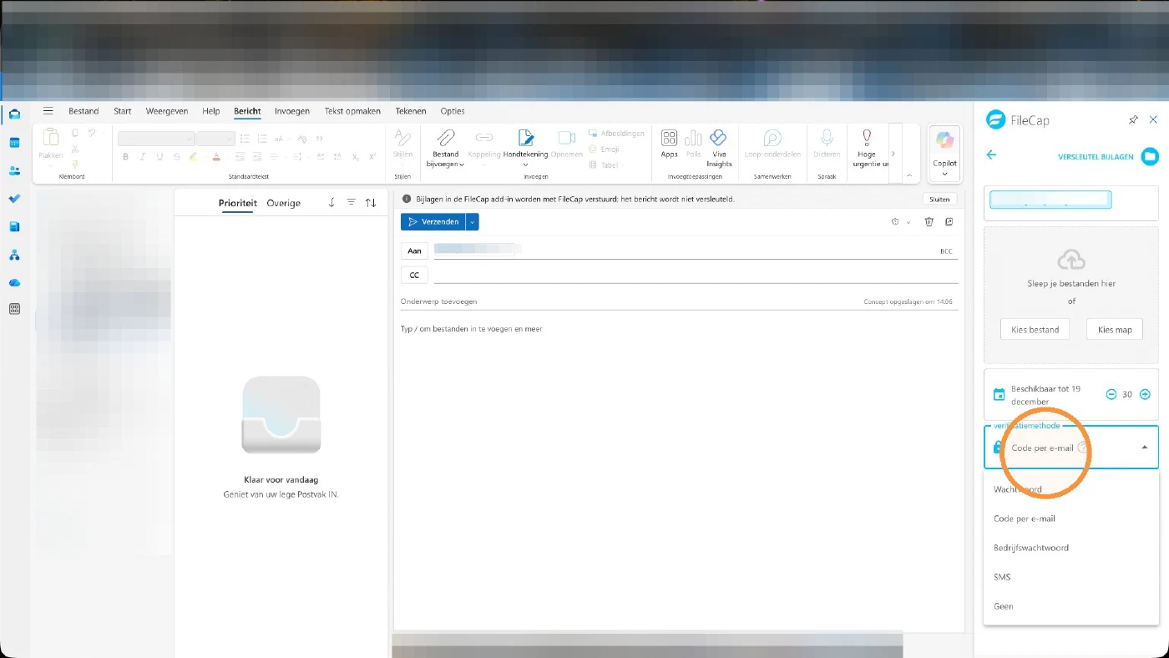Click the help icon next to Code per e-mail
This screenshot has height=658, width=1169.
[1083, 448]
